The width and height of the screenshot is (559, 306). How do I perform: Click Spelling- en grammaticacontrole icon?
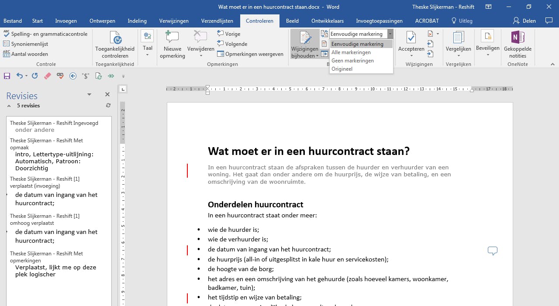pos(6,34)
